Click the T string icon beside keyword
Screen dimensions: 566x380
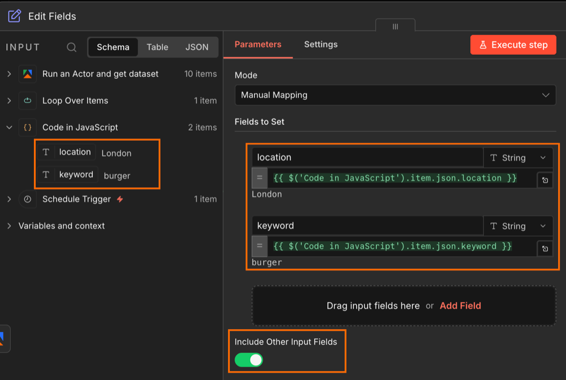(45, 174)
